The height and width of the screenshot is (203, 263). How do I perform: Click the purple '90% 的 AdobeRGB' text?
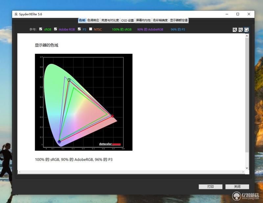point(150,29)
